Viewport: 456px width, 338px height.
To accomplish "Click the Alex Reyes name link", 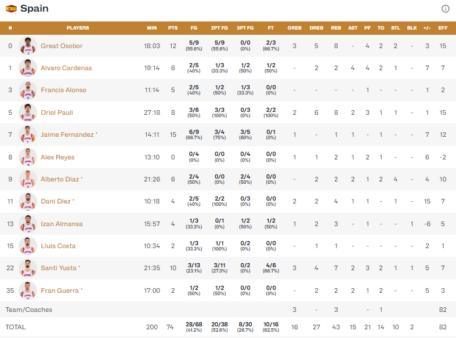I will coord(57,157).
